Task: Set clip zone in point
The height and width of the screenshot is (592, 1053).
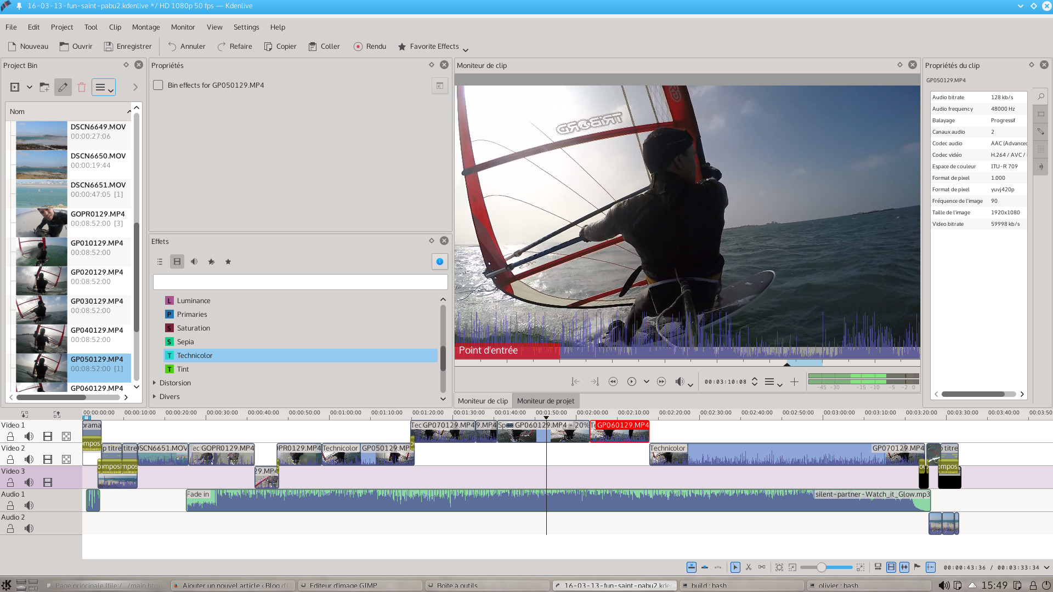Action: point(575,382)
